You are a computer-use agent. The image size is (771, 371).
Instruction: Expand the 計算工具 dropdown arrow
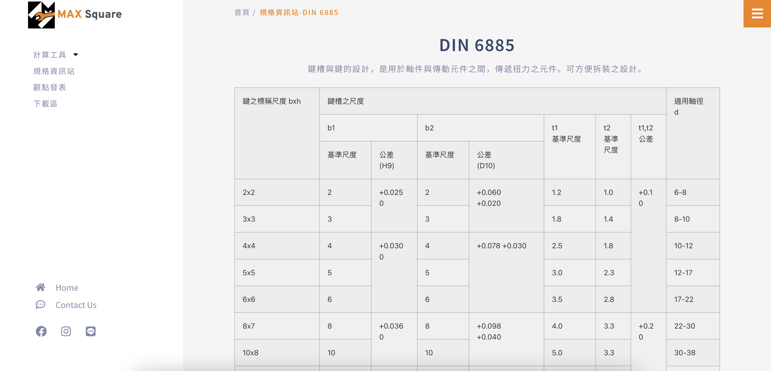(x=76, y=55)
